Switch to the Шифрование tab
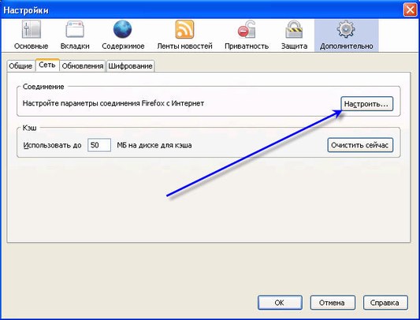The height and width of the screenshot is (320, 420). [130, 66]
